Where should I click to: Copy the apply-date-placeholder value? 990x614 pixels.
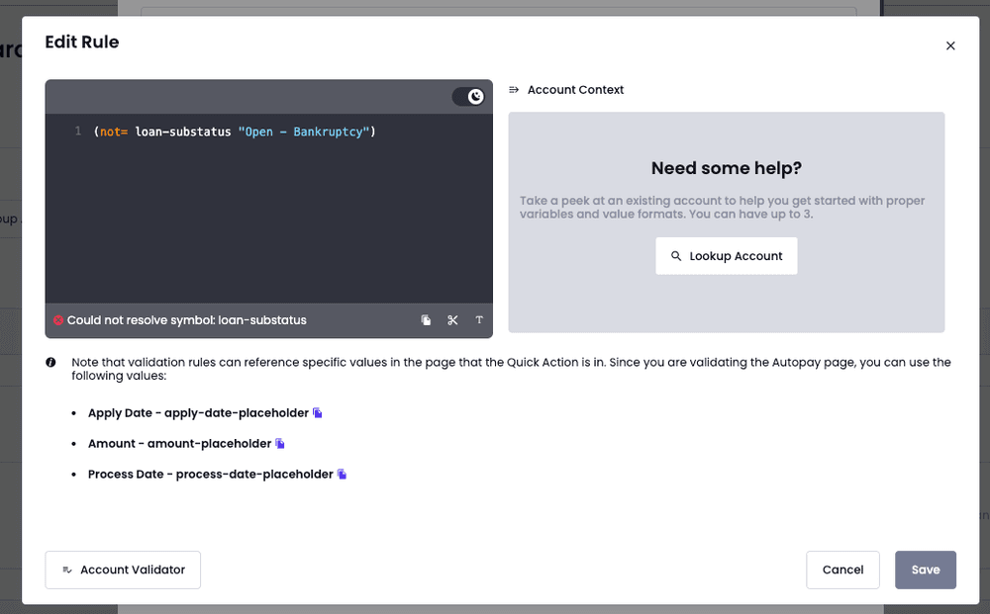click(318, 413)
